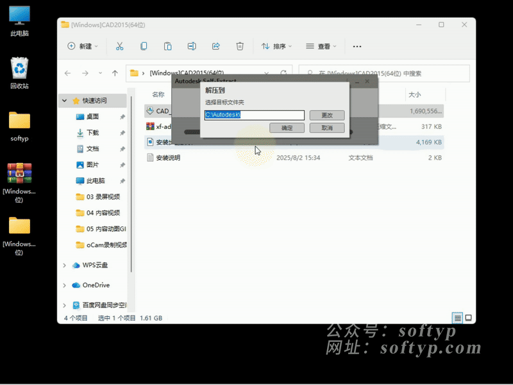Click the Paste clipboard icon
Viewport: 513px width, 385px height.
[x=167, y=46]
